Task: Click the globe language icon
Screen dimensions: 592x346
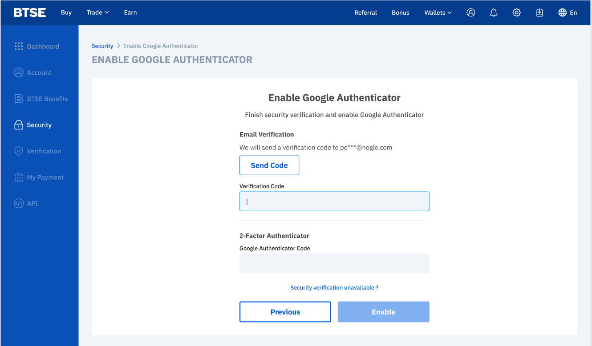Action: [562, 12]
